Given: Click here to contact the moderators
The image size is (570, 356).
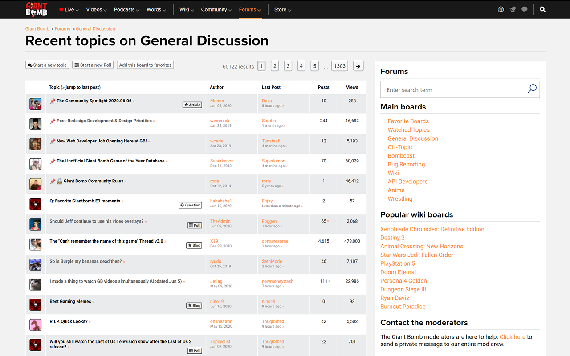Looking at the screenshot, I should pyautogui.click(x=513, y=337).
